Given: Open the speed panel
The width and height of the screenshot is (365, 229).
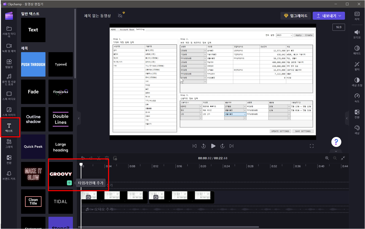Looking at the screenshot, I should pos(357,98).
